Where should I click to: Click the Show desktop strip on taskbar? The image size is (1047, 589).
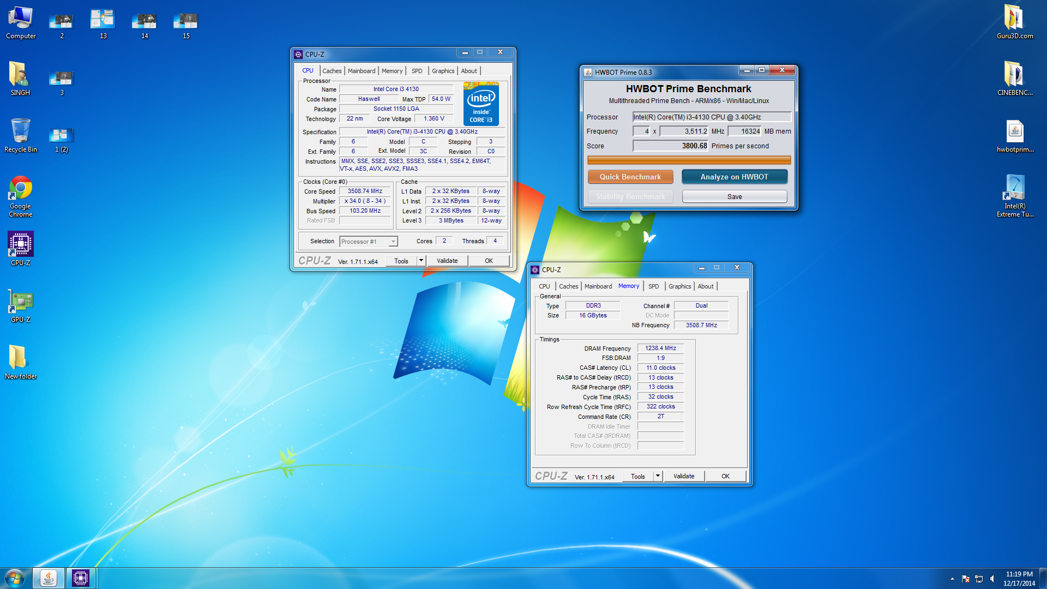(x=1043, y=578)
